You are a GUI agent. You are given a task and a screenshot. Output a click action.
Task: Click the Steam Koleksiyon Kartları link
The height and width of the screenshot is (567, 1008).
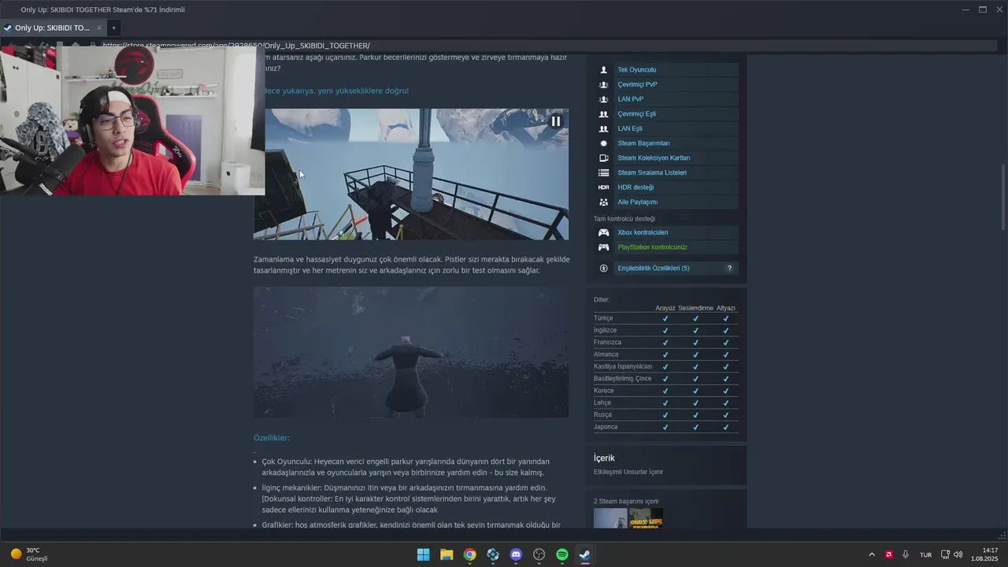tap(654, 158)
